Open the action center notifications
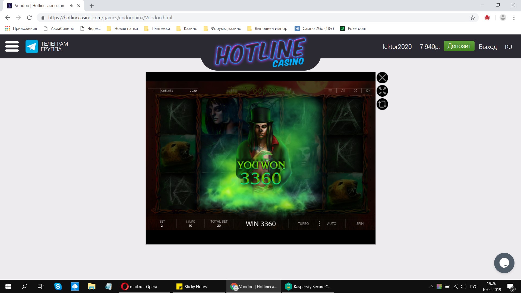The height and width of the screenshot is (293, 521). coord(510,287)
